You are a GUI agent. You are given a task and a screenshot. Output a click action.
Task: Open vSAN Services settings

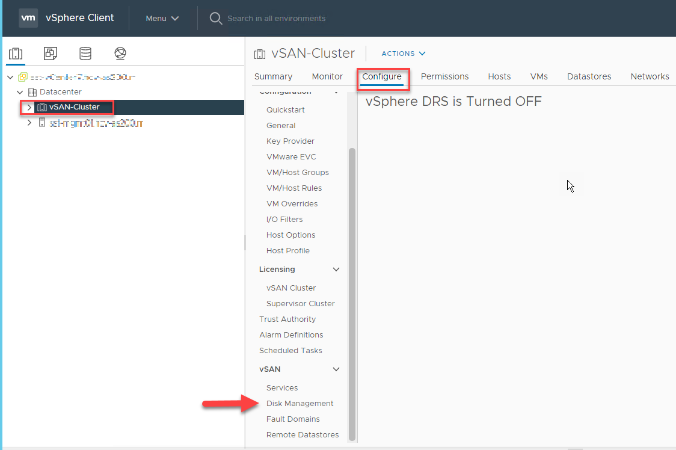click(x=281, y=387)
